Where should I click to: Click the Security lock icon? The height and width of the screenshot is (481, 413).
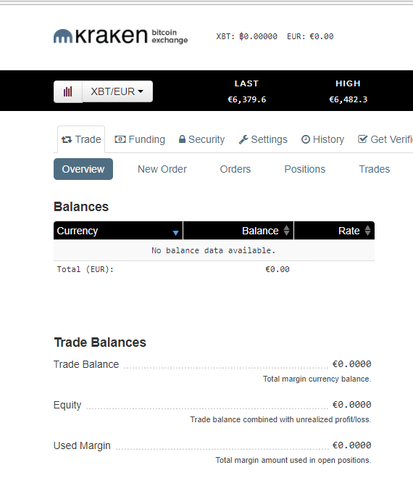[x=182, y=139]
